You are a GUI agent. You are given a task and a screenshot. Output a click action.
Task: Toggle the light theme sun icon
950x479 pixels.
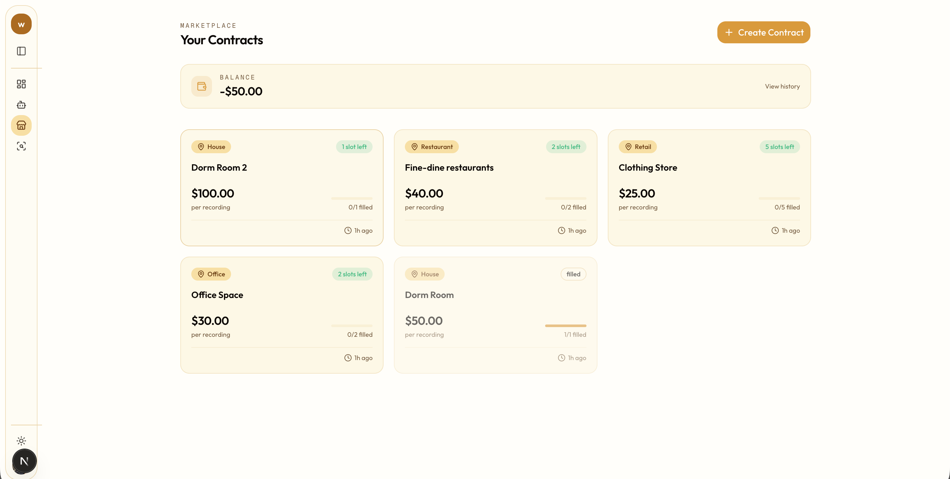coord(21,441)
